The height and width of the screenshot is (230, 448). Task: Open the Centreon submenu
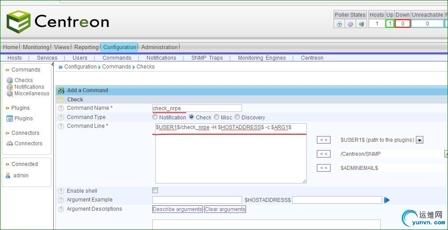(x=312, y=58)
